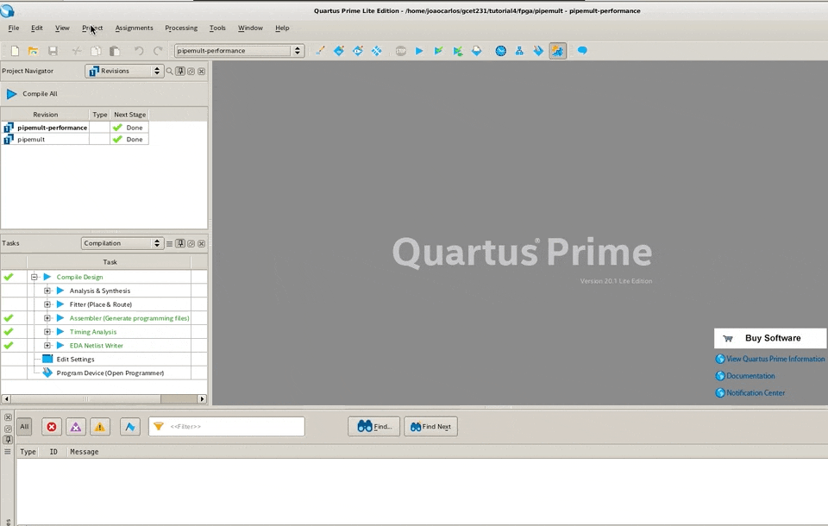Click the message Filter input field
Viewport: 828px width, 526px height.
(x=227, y=427)
